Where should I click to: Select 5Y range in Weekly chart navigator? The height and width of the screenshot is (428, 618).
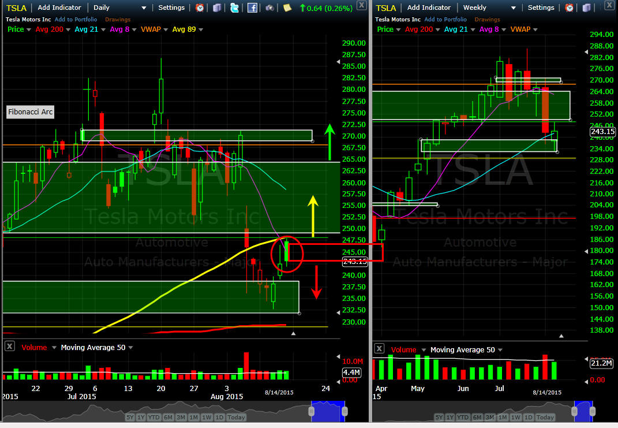coord(439,418)
